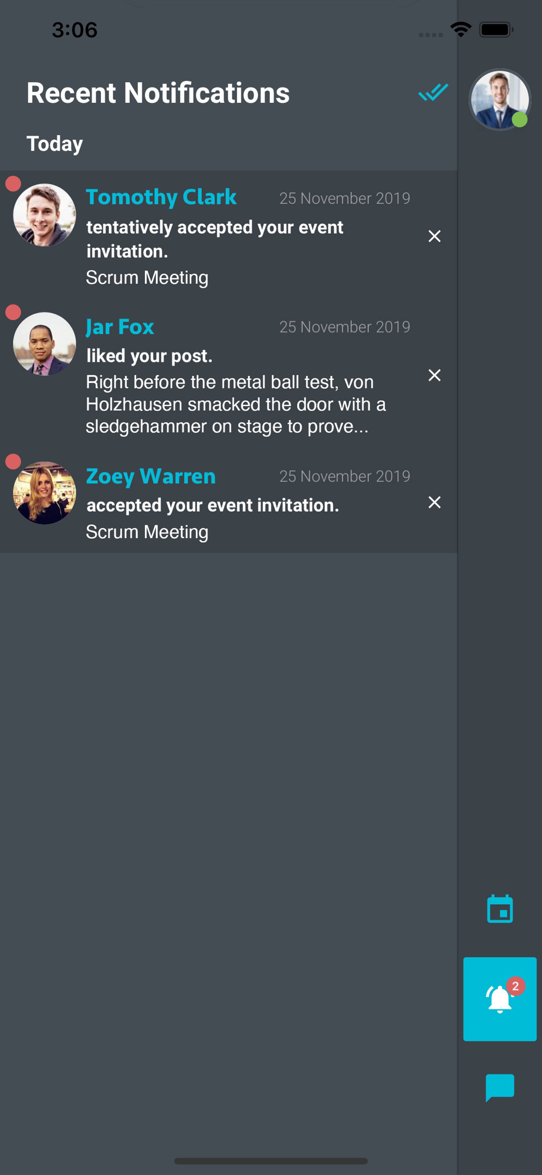Tap Tomothy Clark's profile photo

[45, 215]
